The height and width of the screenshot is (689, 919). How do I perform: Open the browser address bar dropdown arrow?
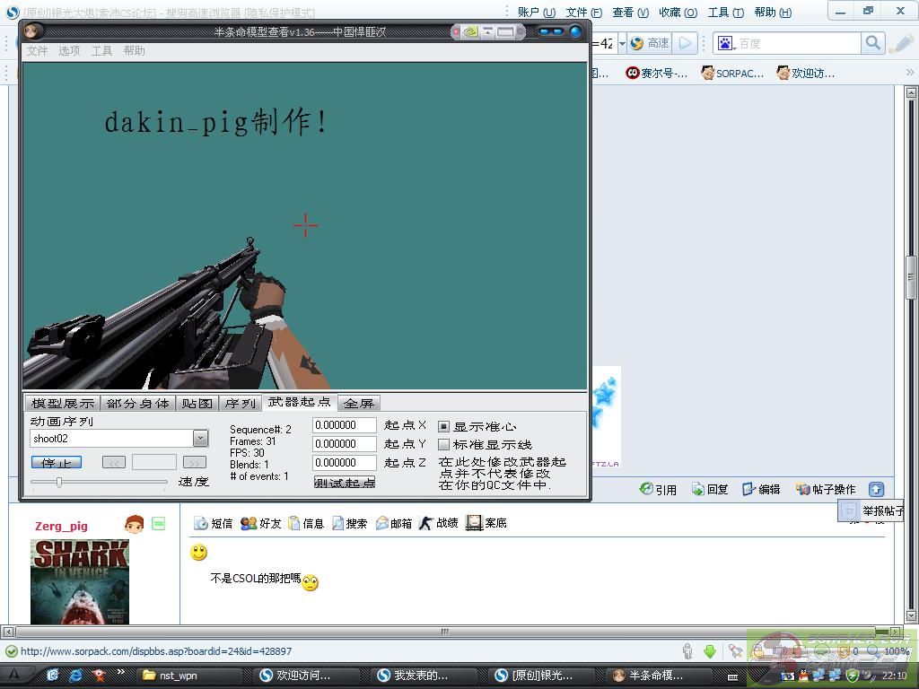click(x=621, y=43)
